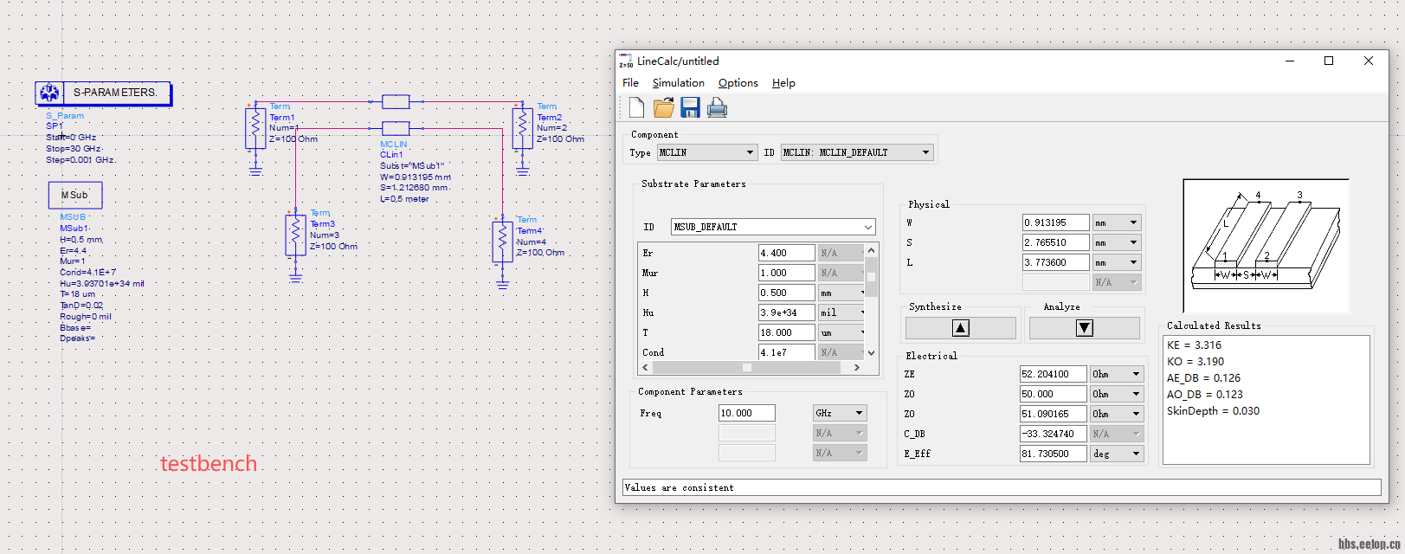Click the New file icon in LineCalc toolbar
The width and height of the screenshot is (1405, 554).
click(x=637, y=107)
